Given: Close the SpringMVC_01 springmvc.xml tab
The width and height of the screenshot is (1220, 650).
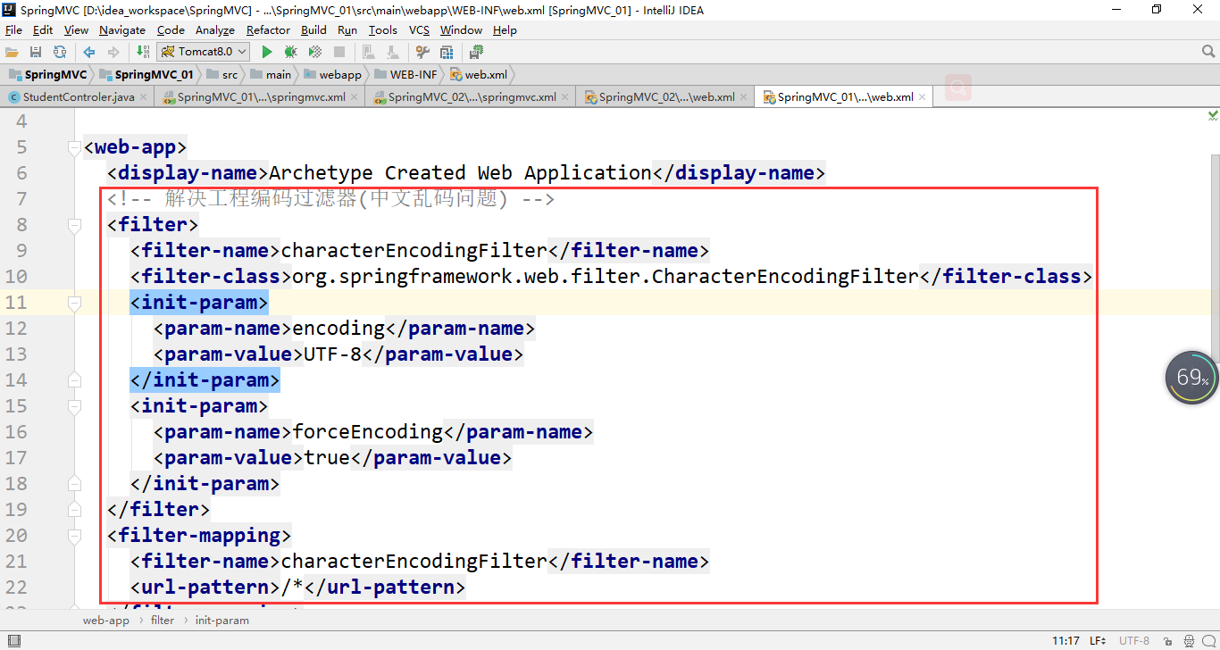Looking at the screenshot, I should click(x=355, y=97).
